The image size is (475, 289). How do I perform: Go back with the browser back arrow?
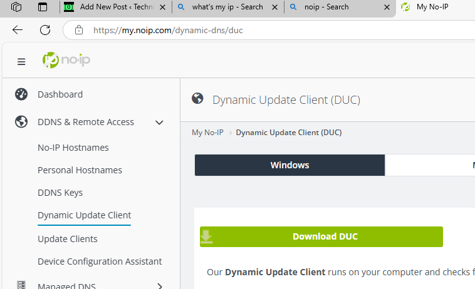pyautogui.click(x=18, y=30)
